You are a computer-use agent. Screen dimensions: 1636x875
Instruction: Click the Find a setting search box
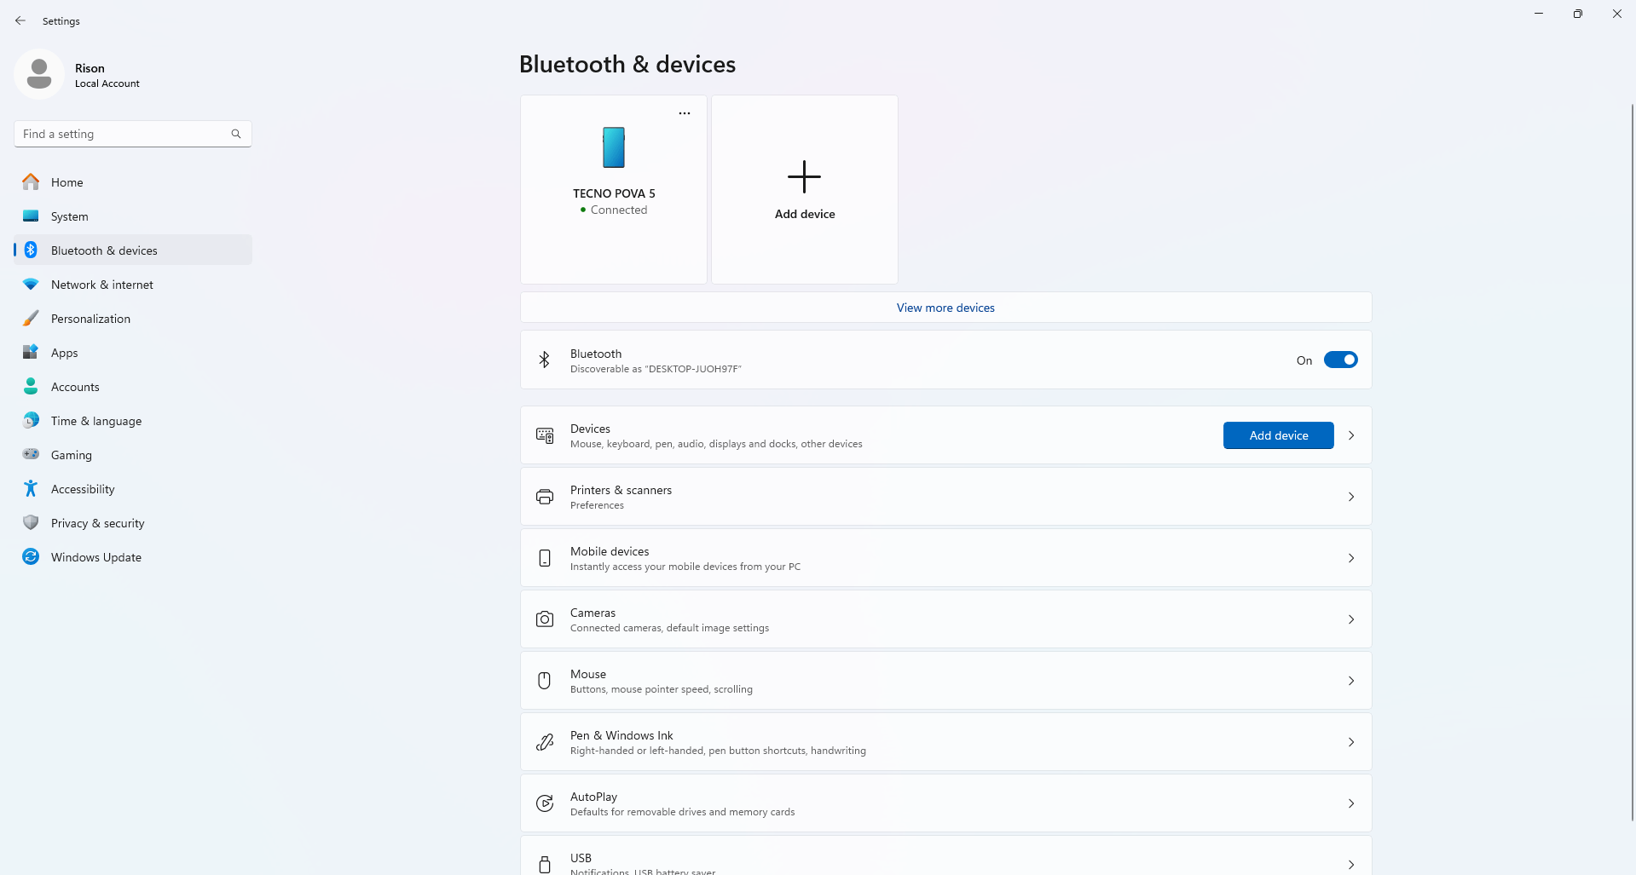[x=133, y=134]
